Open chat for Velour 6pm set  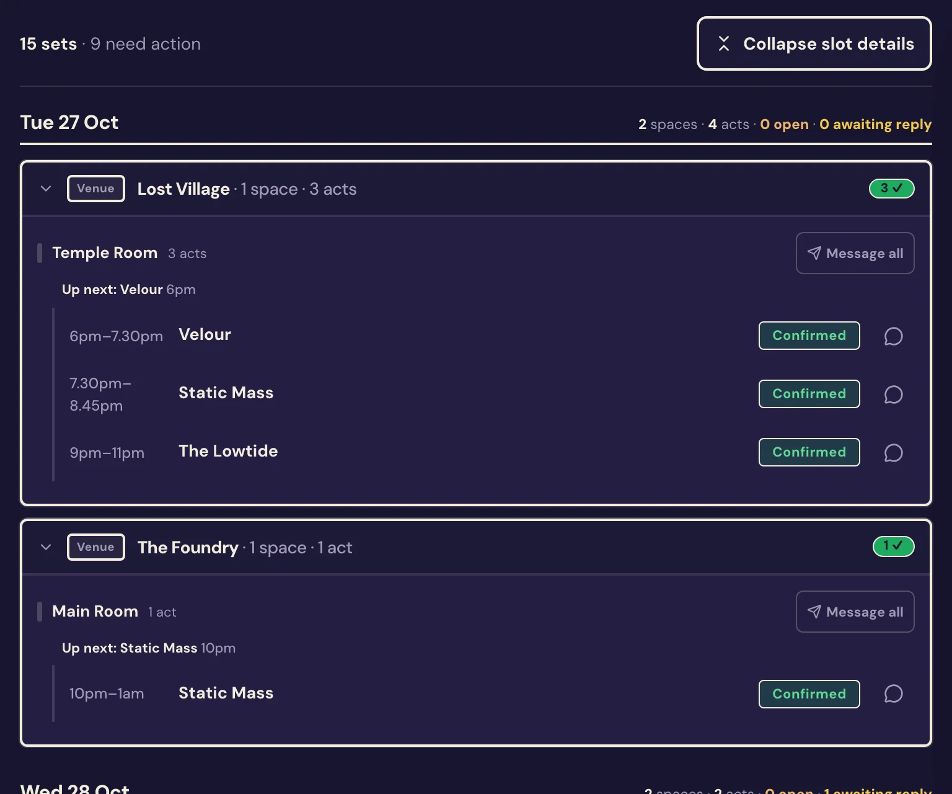pos(893,336)
